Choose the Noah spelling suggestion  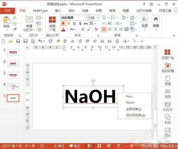pyautogui.click(x=130, y=102)
